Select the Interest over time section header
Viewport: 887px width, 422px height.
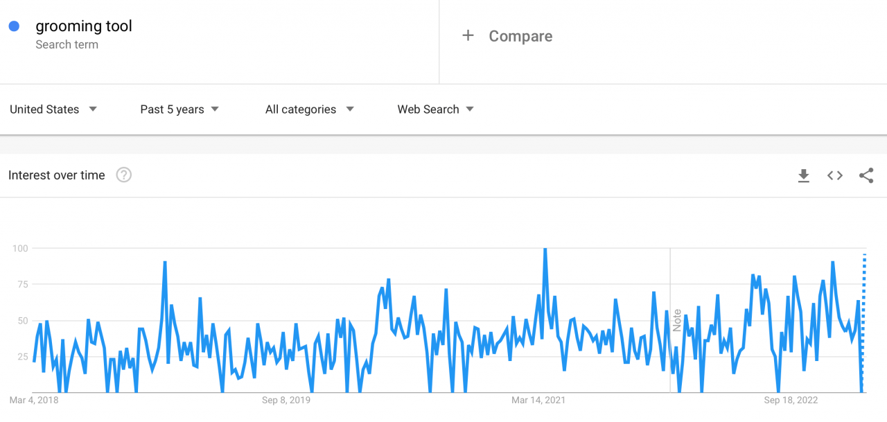point(56,175)
